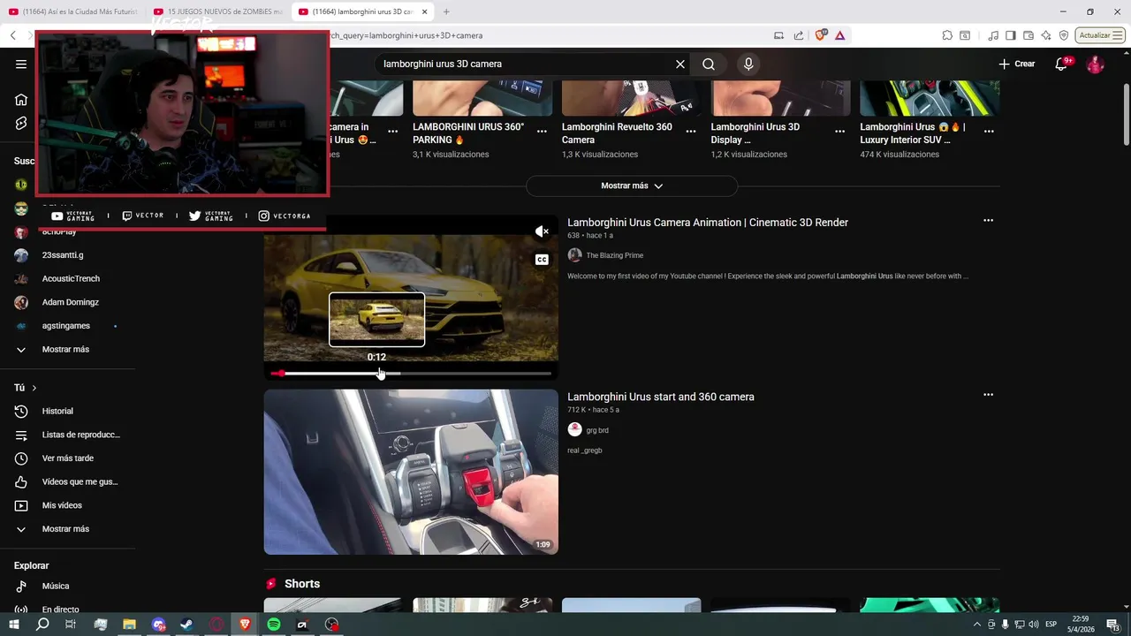
Task: Go to YouTube Home via sidebar icon
Action: coord(21,99)
